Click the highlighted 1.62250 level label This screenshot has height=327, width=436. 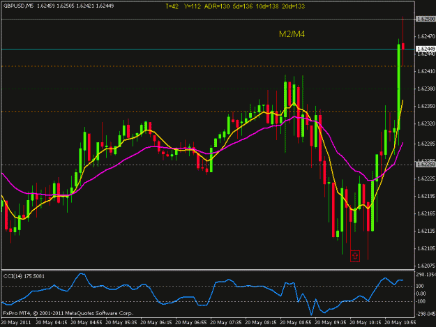[426, 165]
